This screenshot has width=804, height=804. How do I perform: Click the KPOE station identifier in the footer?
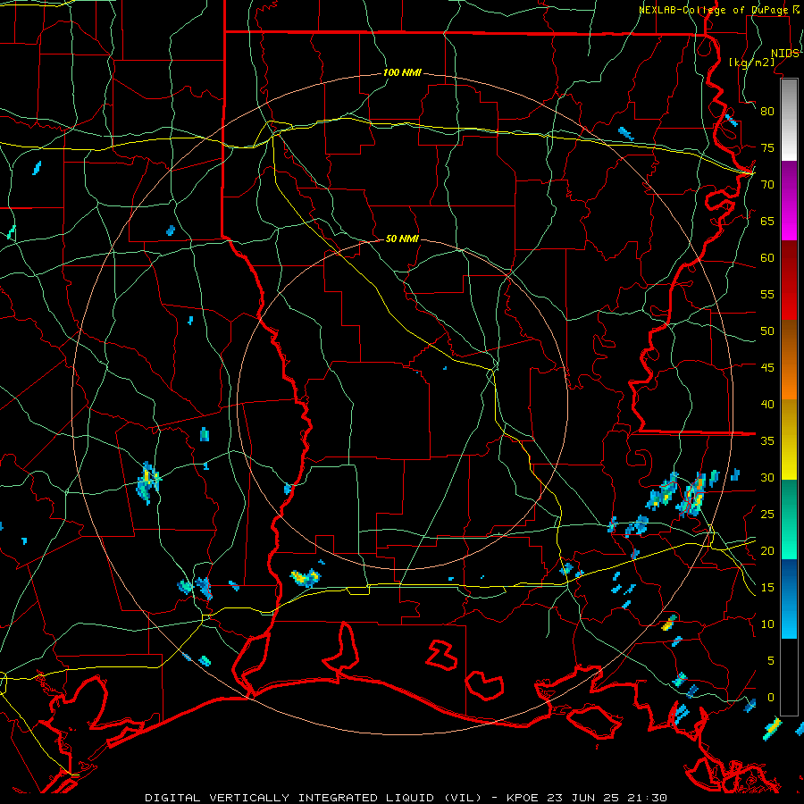tap(523, 798)
